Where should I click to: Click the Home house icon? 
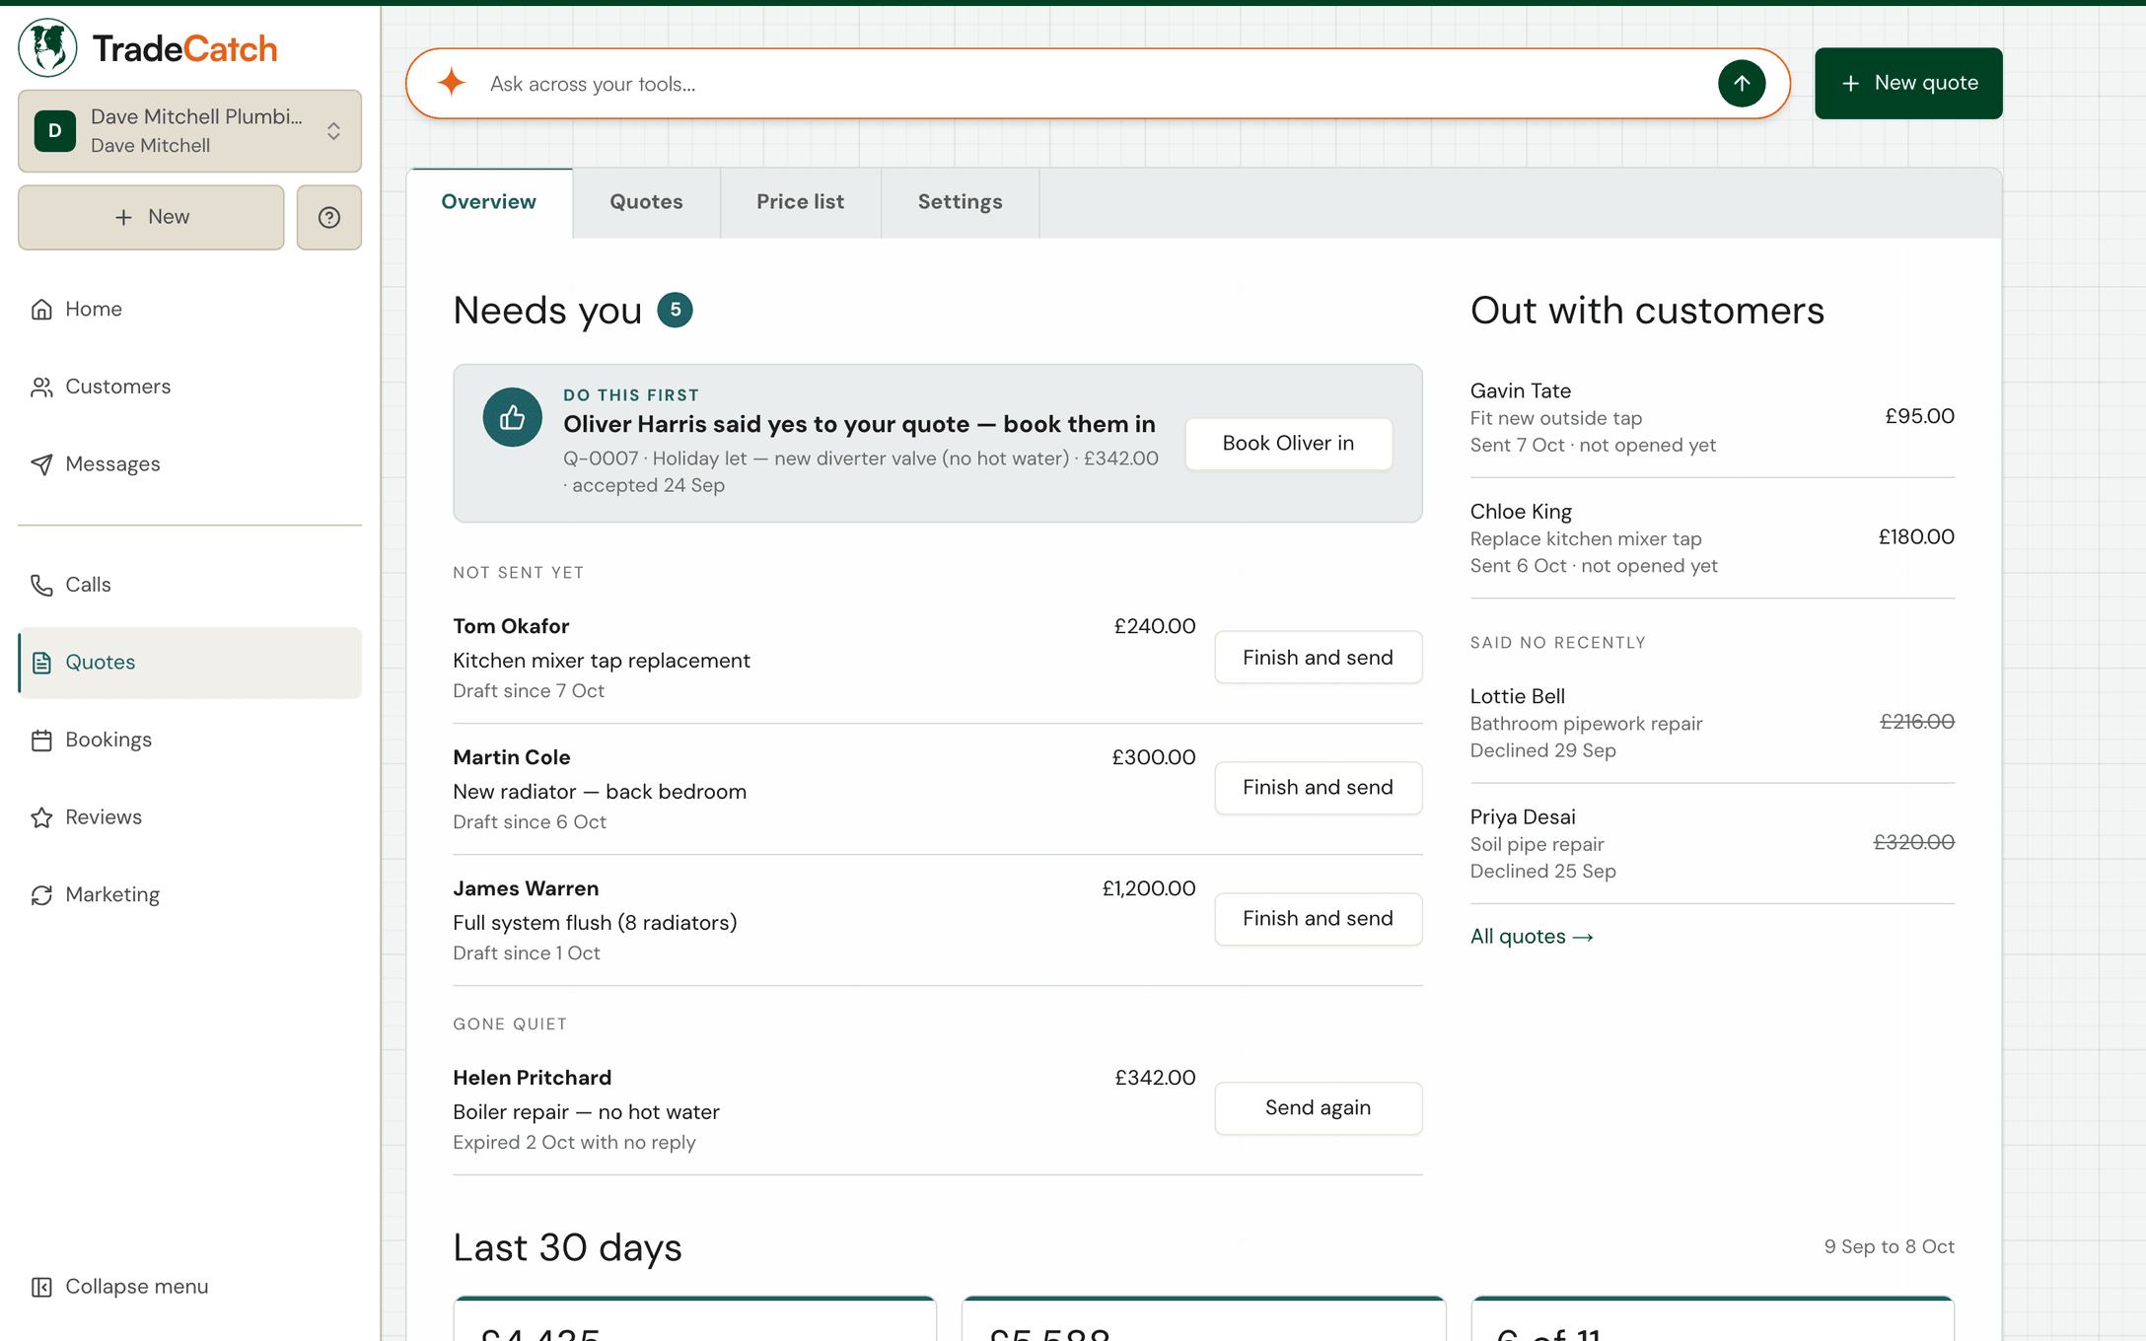click(x=41, y=310)
